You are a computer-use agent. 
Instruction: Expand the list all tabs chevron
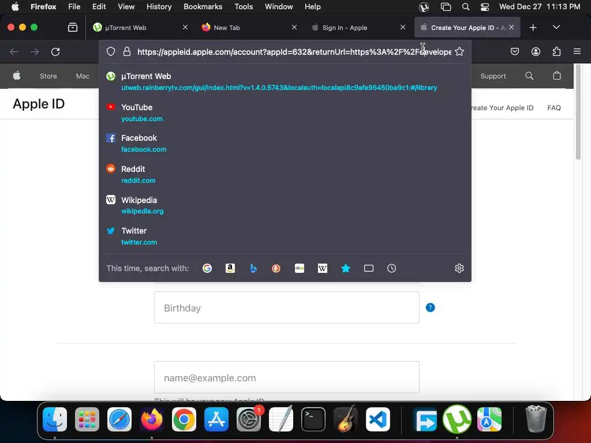pos(556,27)
